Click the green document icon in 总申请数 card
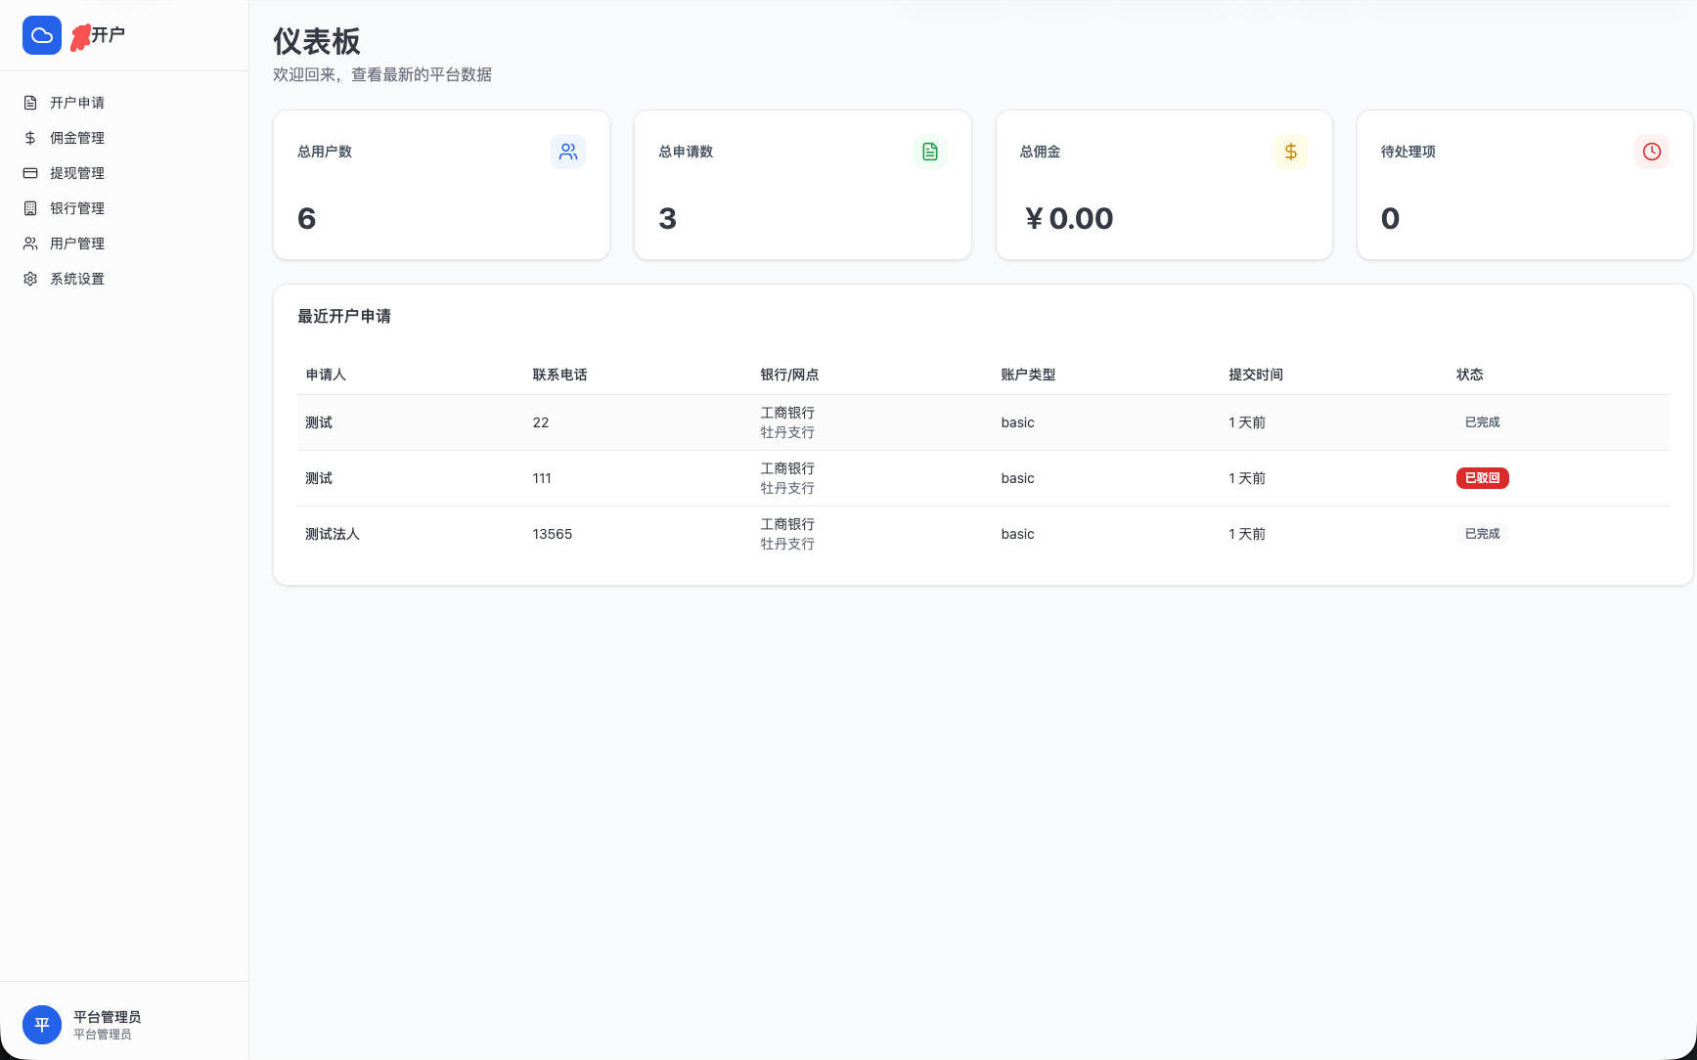Screen dimensions: 1697x1060 pyautogui.click(x=929, y=152)
